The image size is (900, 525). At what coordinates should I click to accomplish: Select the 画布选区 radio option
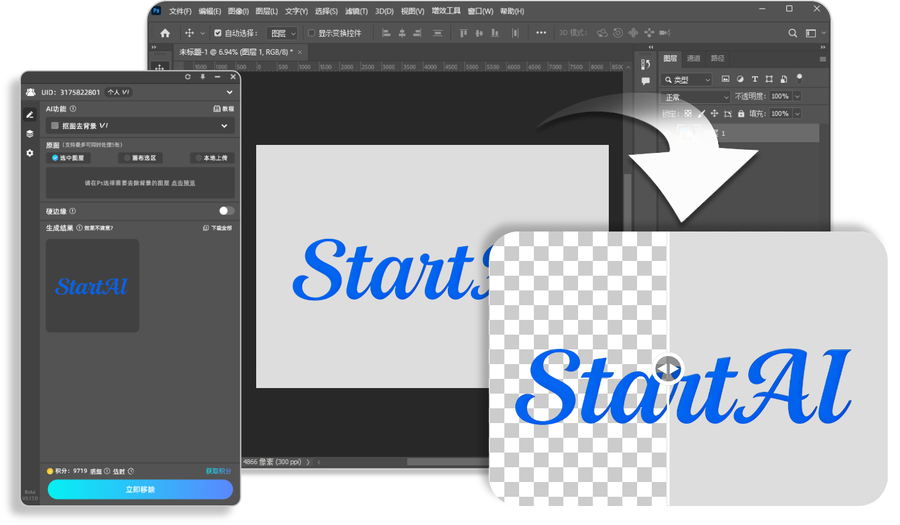[140, 158]
